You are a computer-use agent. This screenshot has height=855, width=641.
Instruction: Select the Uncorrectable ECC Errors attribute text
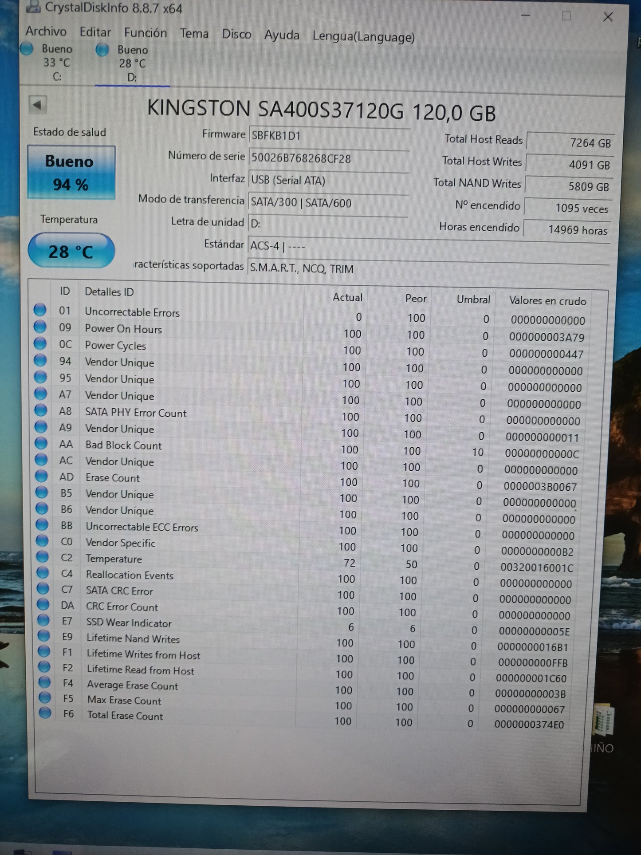click(142, 527)
